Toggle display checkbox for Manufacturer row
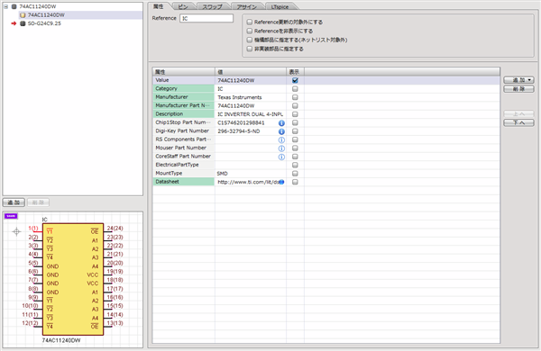Viewport: 541px width, 351px height. click(x=295, y=97)
